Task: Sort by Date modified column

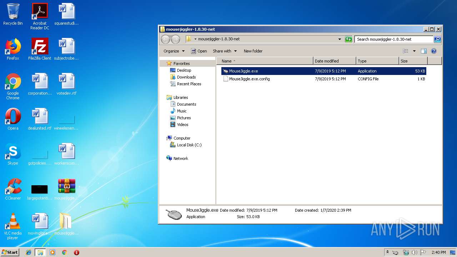Action: point(335,61)
